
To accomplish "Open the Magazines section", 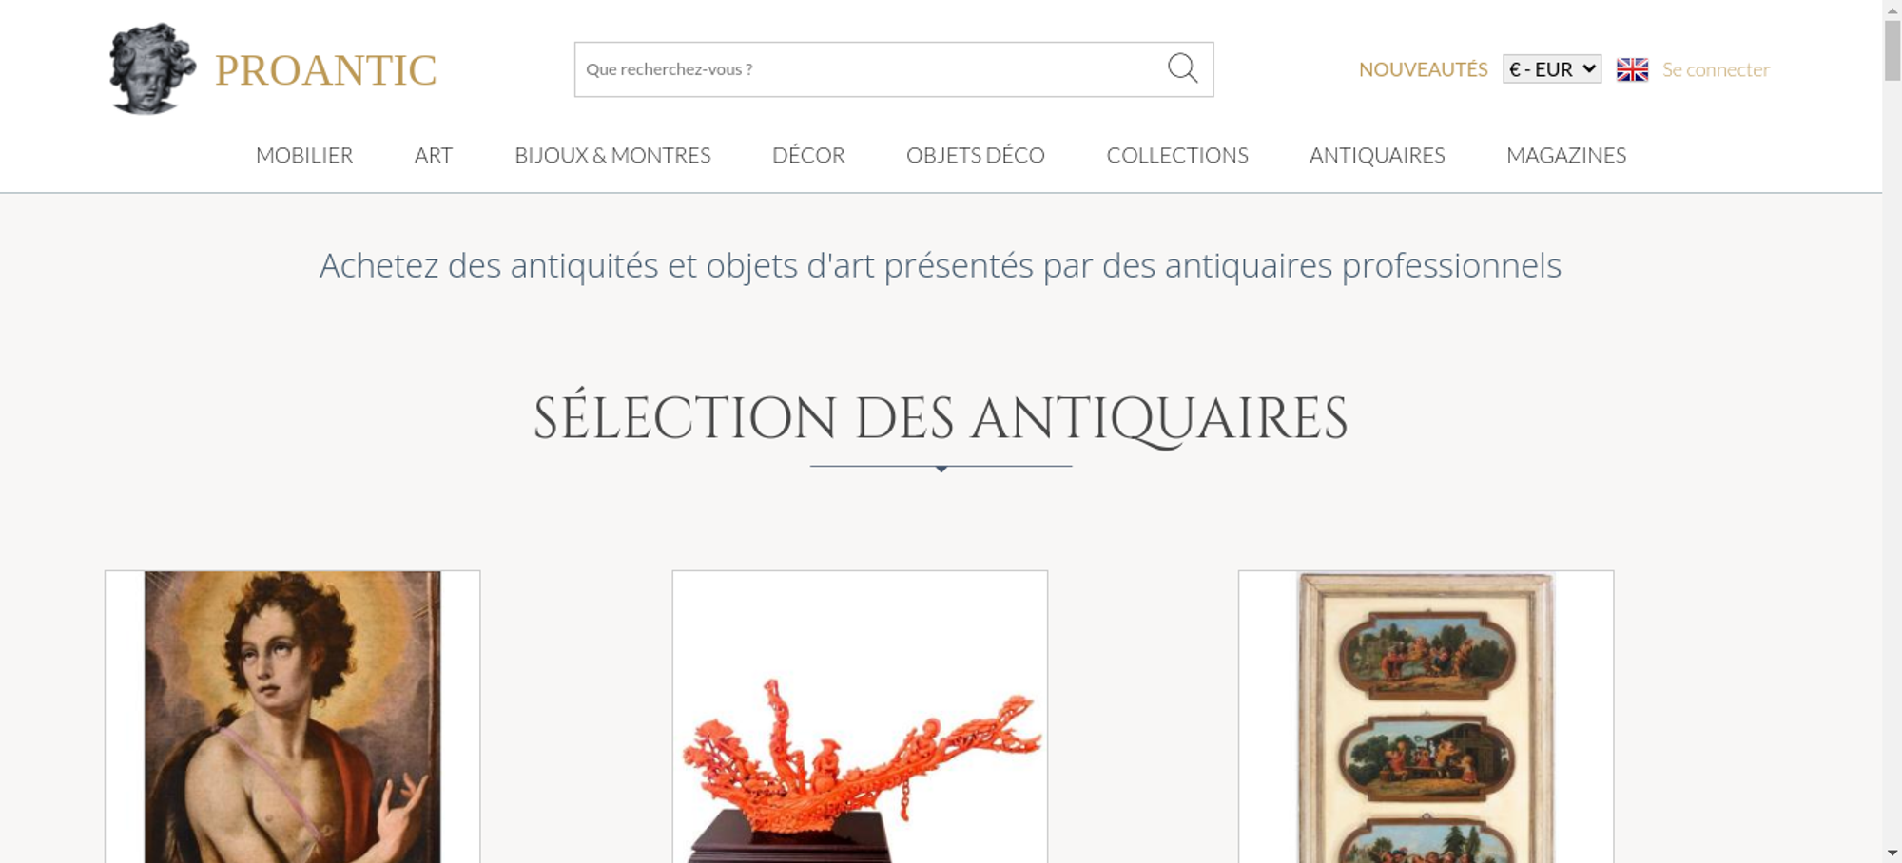I will click(x=1566, y=155).
